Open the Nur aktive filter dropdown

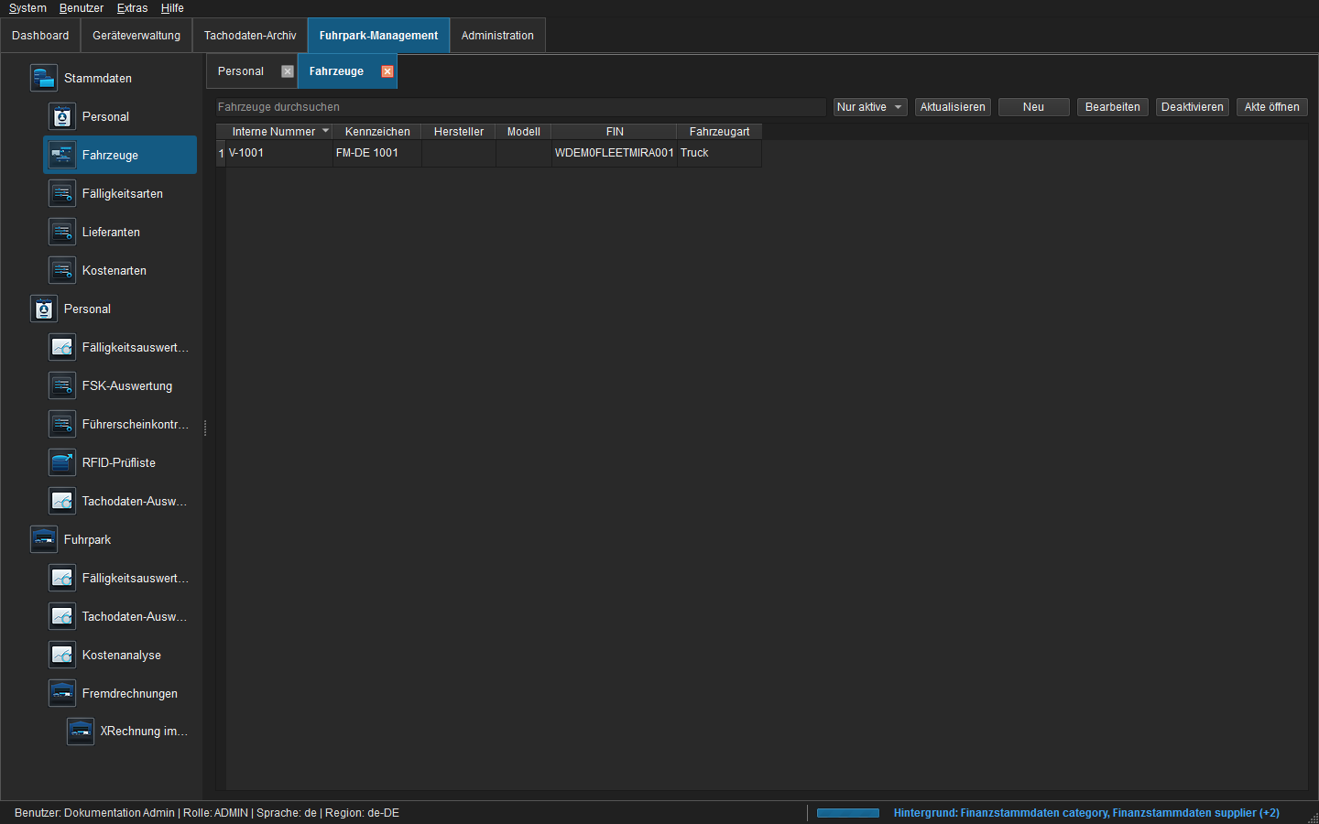870,107
